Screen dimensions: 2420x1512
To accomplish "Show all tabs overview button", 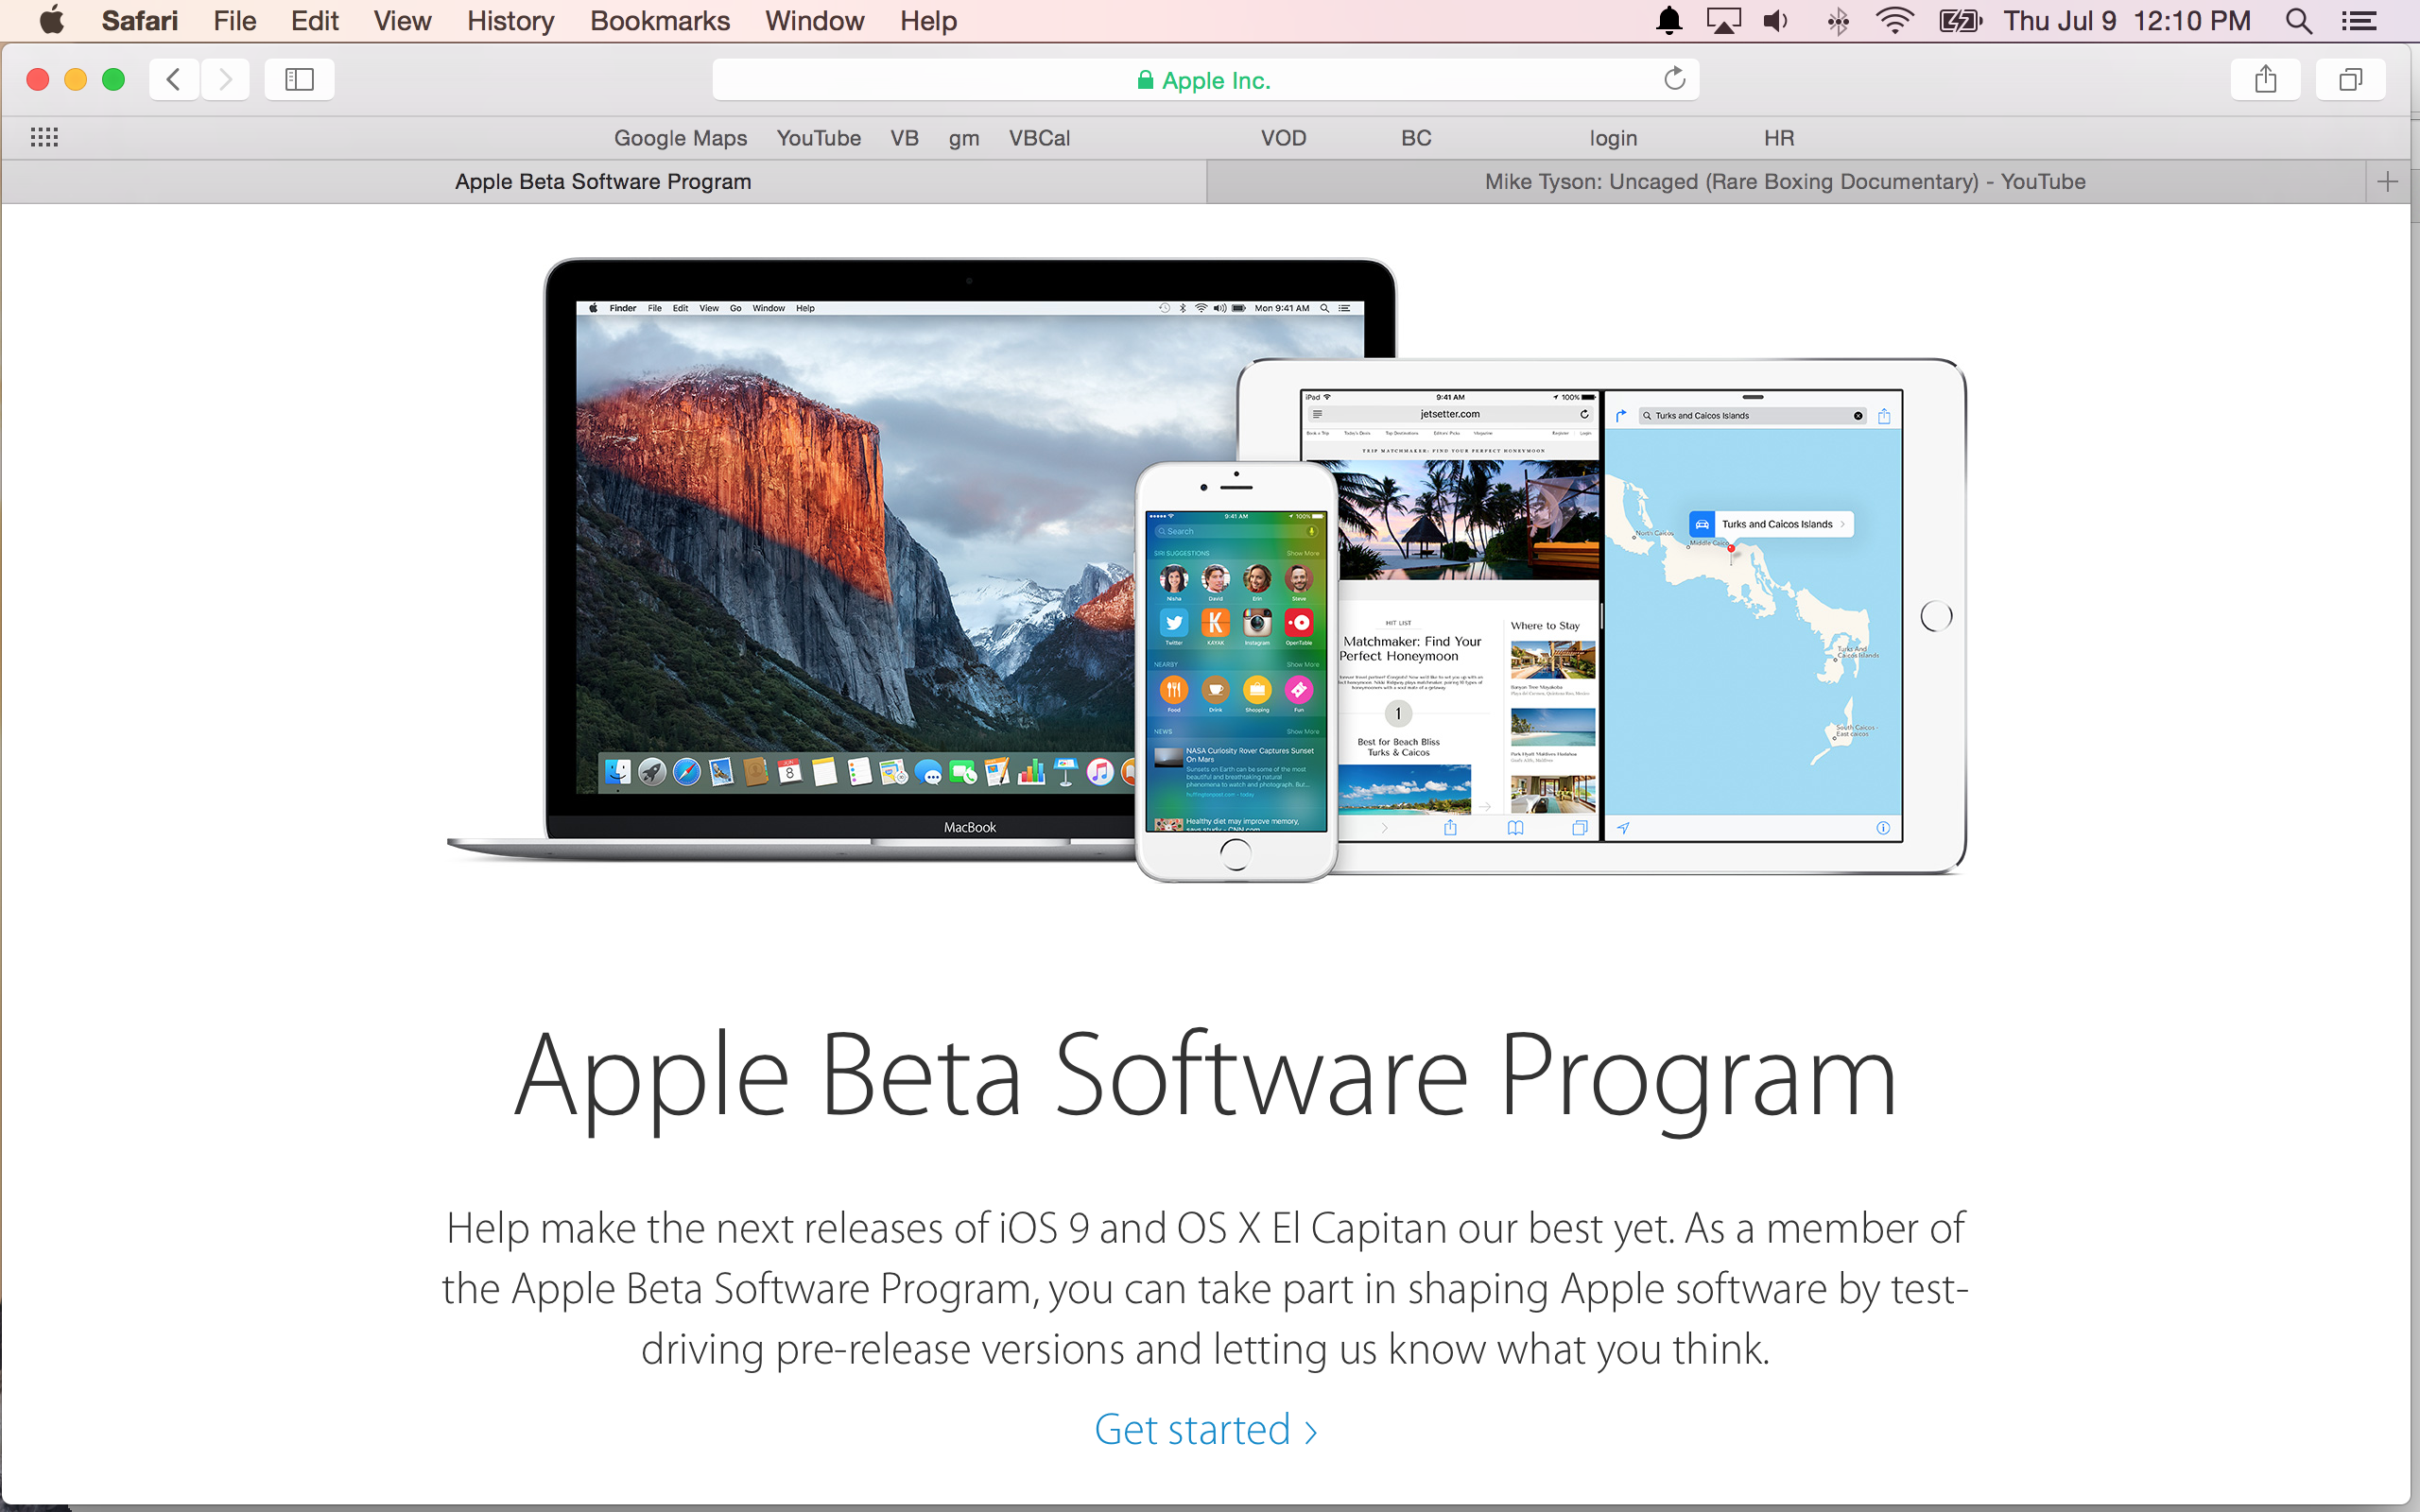I will click(2350, 79).
